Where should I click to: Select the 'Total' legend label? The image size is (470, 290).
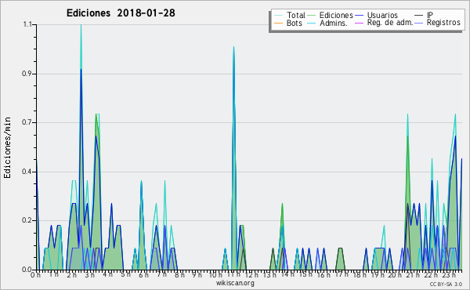(x=296, y=15)
